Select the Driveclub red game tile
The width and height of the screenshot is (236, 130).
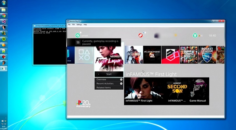point(171,55)
